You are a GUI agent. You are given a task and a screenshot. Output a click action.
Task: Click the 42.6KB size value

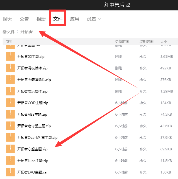point(166,126)
